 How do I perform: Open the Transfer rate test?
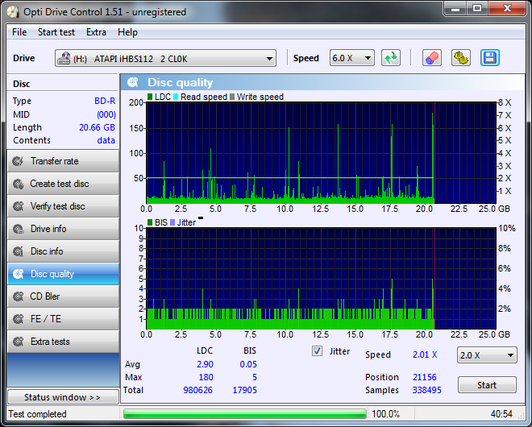point(63,161)
